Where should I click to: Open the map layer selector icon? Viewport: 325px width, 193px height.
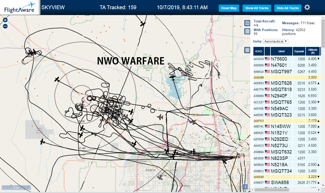pyautogui.click(x=247, y=23)
